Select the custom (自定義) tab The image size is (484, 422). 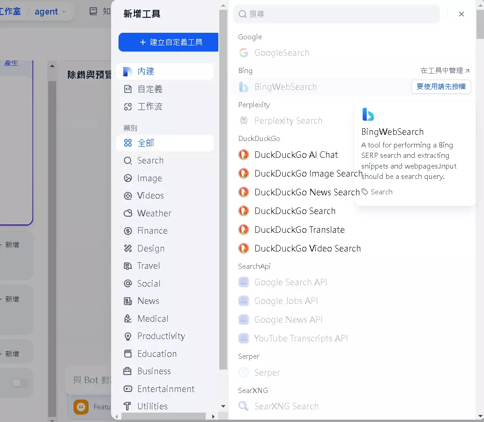point(165,89)
